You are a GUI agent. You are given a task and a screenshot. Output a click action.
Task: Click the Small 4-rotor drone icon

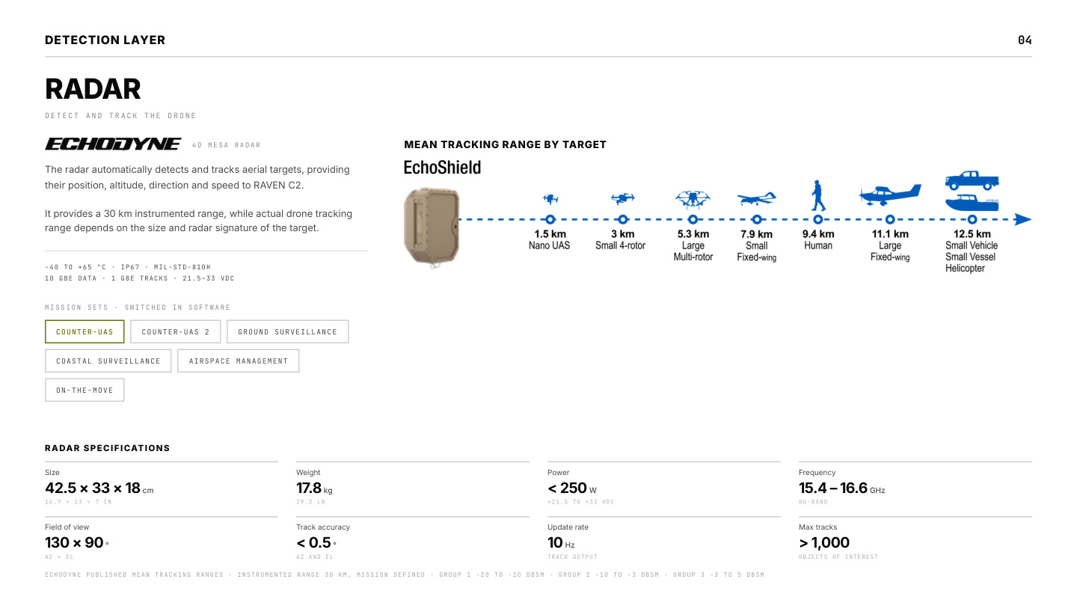tap(622, 198)
